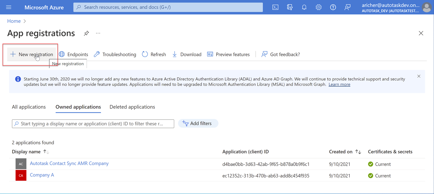Click the display name filter search box
This screenshot has height=194, width=434.
(93, 124)
